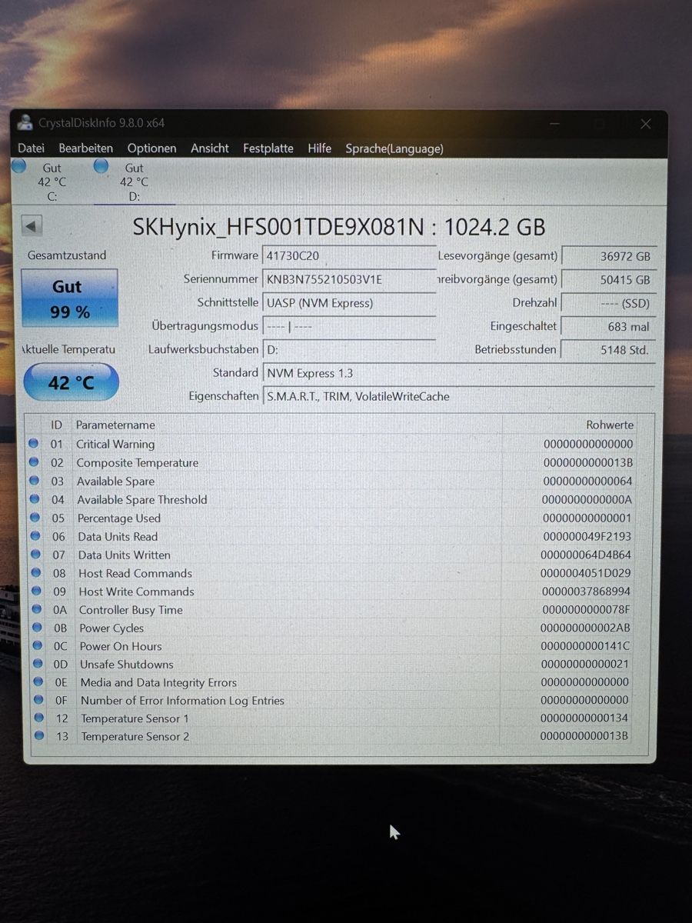Screen dimensions: 692x923
Task: Click the blue status icon for Data Units Written
Action: (x=36, y=555)
